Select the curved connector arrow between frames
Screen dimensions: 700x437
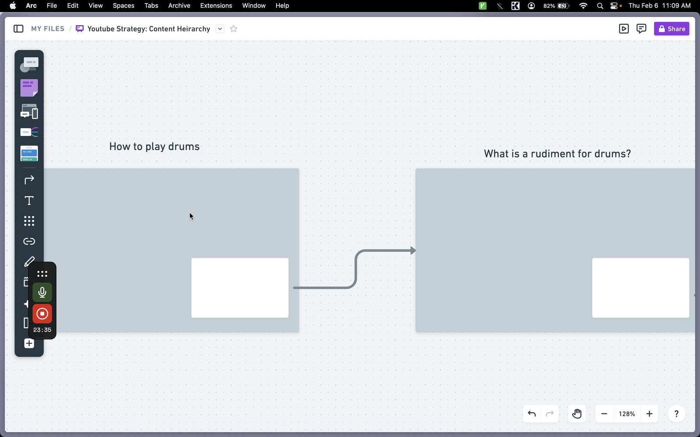point(355,269)
